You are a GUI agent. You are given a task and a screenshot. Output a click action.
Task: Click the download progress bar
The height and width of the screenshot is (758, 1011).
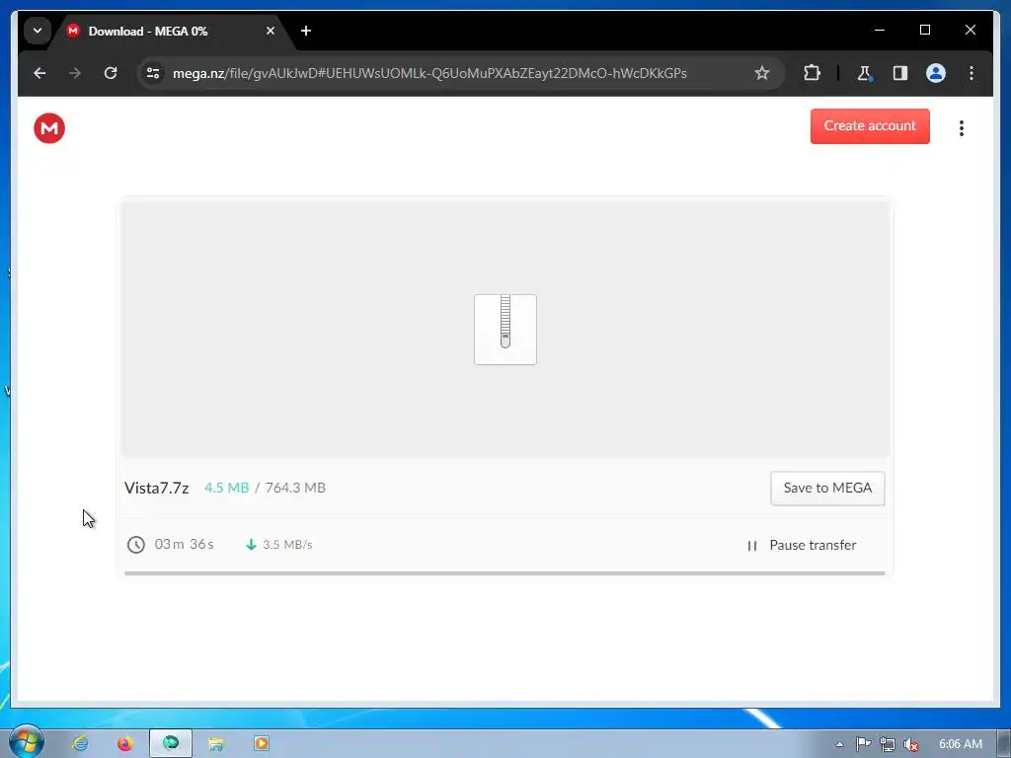505,573
